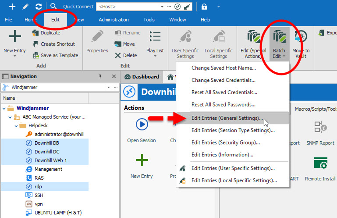Click the padlock icon in the title bar

204,6
